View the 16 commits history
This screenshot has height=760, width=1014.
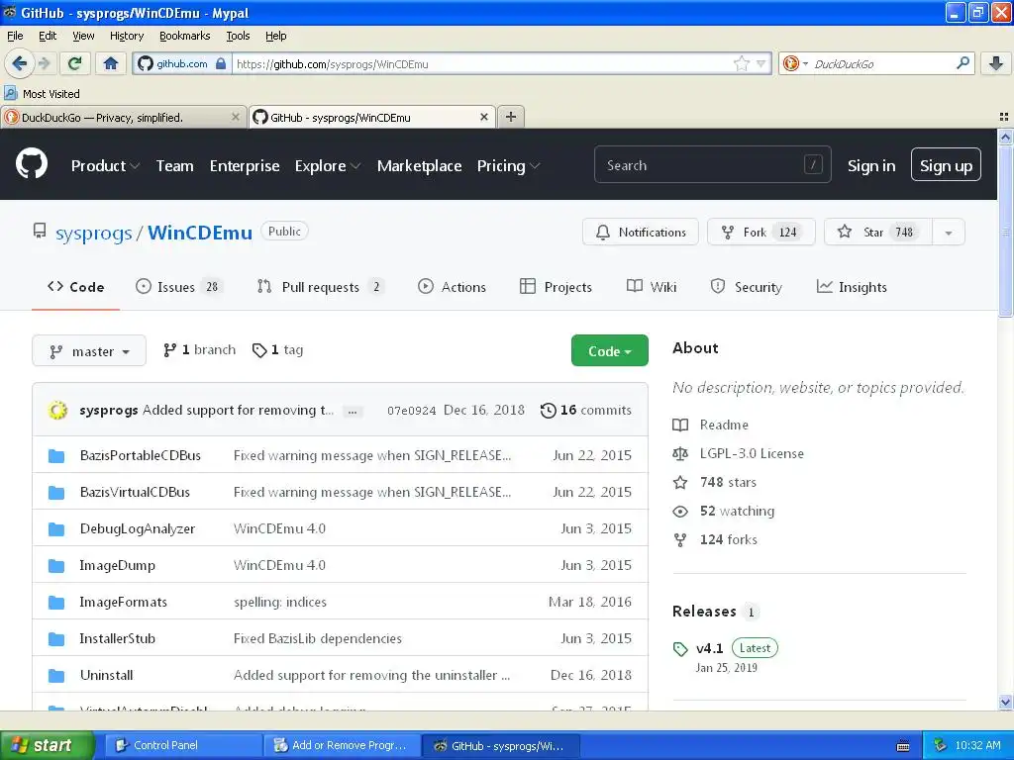586,411
